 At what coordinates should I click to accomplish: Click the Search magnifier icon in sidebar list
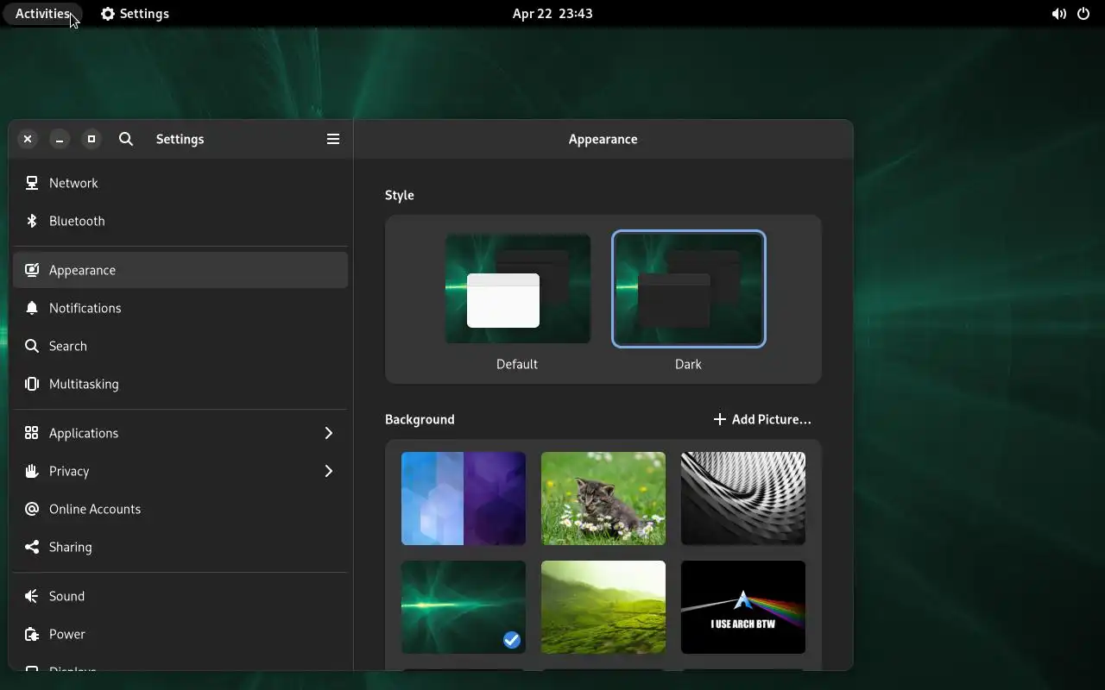[32, 346]
